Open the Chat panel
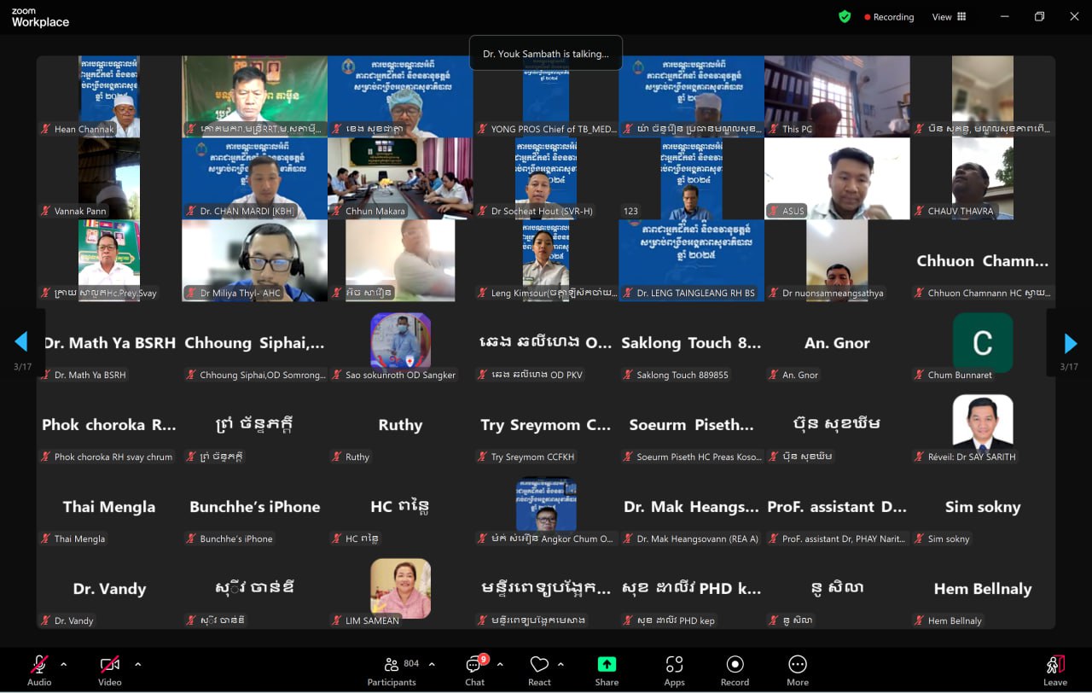Image resolution: width=1092 pixels, height=693 pixels. [475, 670]
